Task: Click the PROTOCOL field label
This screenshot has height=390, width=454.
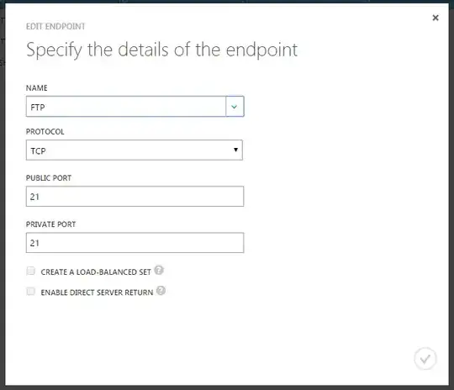Action: (x=45, y=132)
